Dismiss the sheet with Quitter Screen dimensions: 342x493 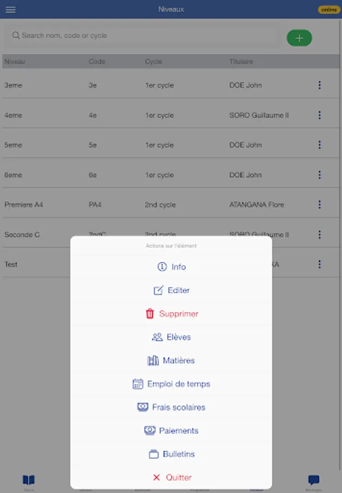[x=171, y=478]
